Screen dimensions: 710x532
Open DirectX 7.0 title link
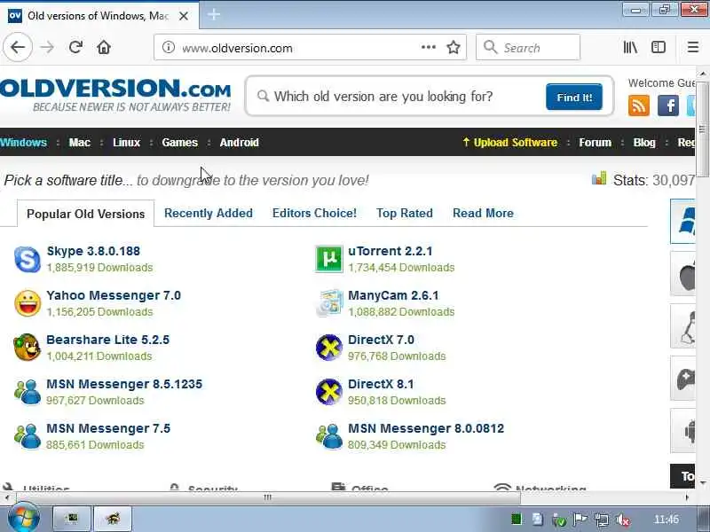coord(381,340)
